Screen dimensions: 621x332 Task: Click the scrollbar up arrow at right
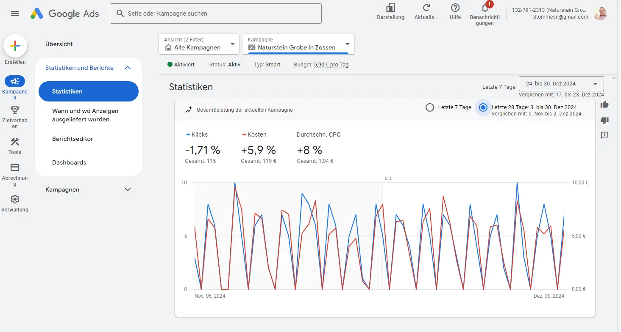(614, 78)
